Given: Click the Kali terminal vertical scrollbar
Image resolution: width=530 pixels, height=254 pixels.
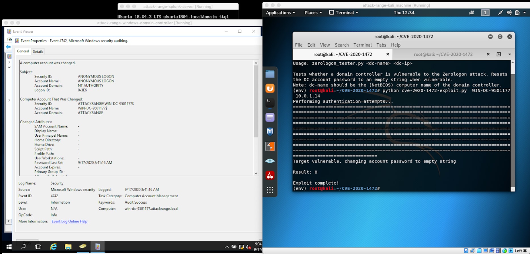Looking at the screenshot, I should [513, 126].
